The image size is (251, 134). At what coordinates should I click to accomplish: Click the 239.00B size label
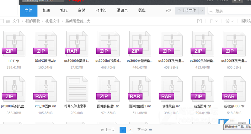77,113
